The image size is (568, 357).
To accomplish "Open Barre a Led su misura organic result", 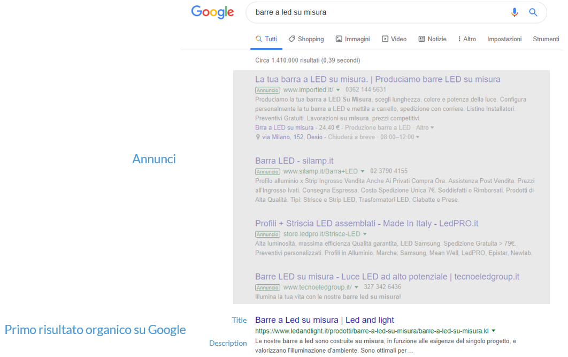I will point(325,320).
